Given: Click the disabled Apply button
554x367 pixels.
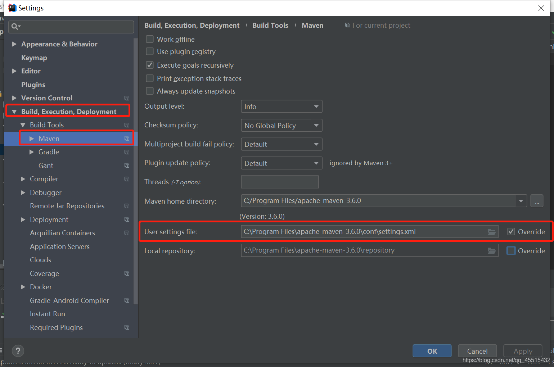Looking at the screenshot, I should (523, 351).
